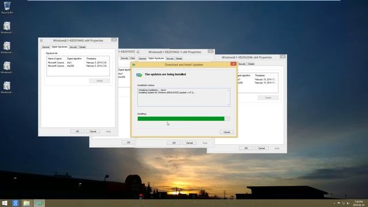Click OK in KB2919442-x64 Properties window

77,132
